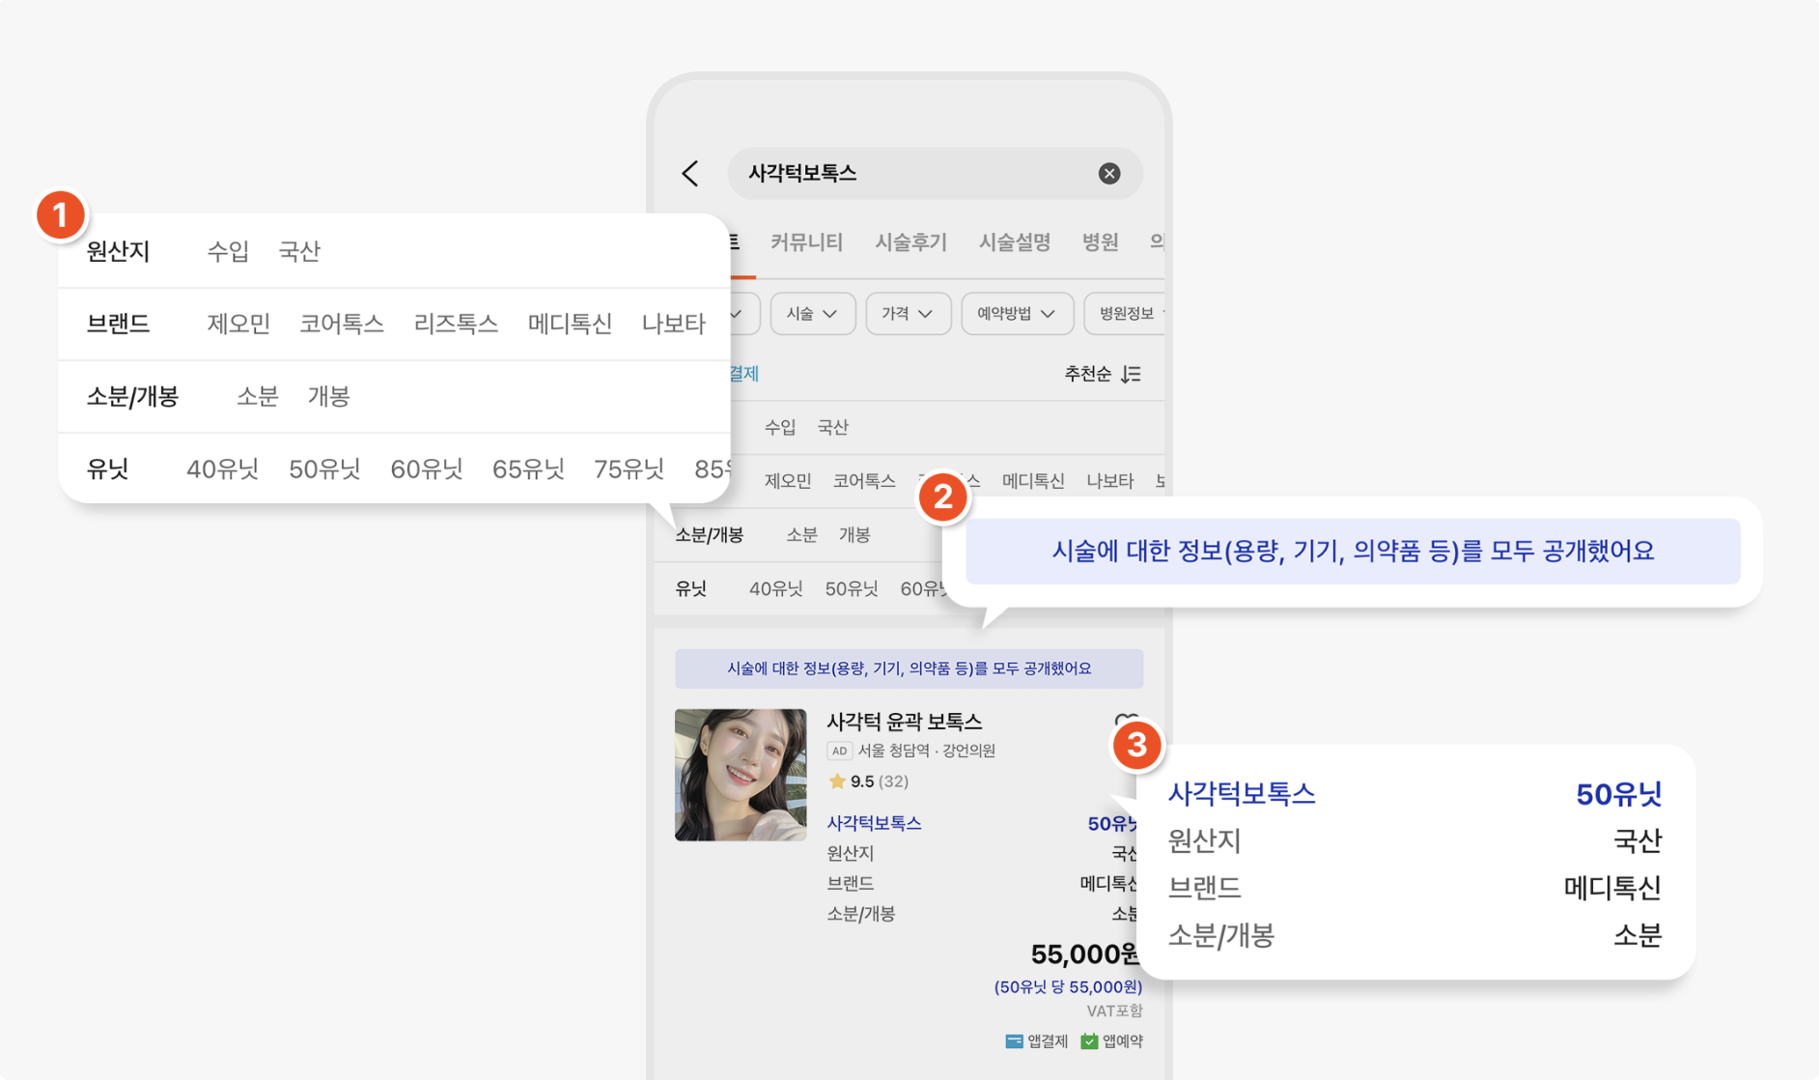The height and width of the screenshot is (1080, 1819).
Task: Tap the heart favorite icon on listing
Action: coord(1126,721)
